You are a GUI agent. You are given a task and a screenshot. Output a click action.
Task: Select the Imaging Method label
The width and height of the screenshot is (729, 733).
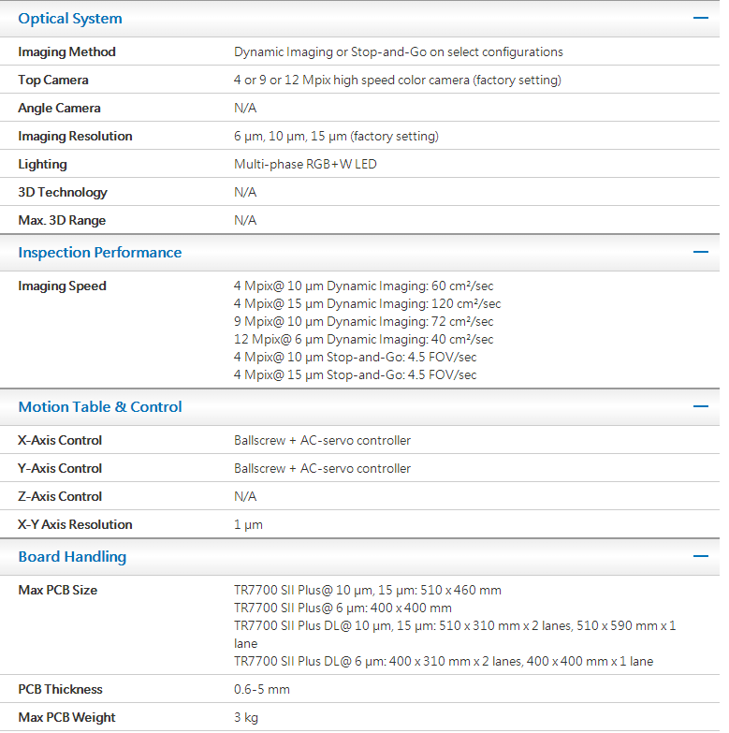[66, 51]
